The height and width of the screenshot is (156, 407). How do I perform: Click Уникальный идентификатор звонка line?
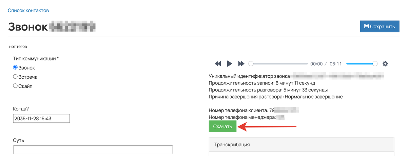coord(296,76)
